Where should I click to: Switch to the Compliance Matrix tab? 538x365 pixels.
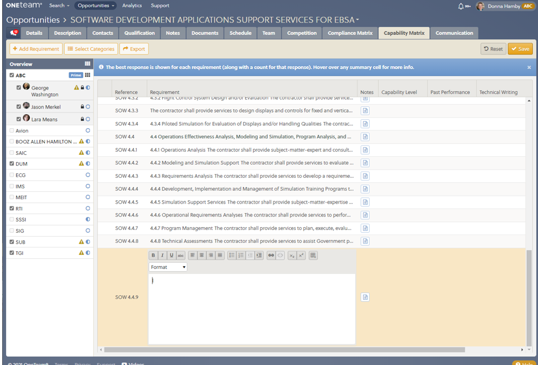coord(350,33)
